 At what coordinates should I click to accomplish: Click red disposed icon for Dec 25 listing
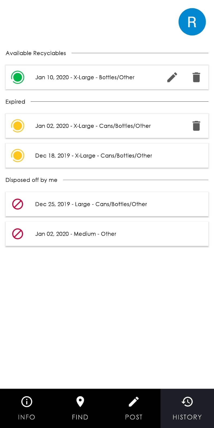18,204
